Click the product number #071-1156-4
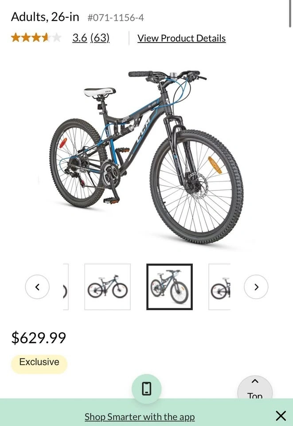Image resolution: width=293 pixels, height=426 pixels. tap(116, 18)
